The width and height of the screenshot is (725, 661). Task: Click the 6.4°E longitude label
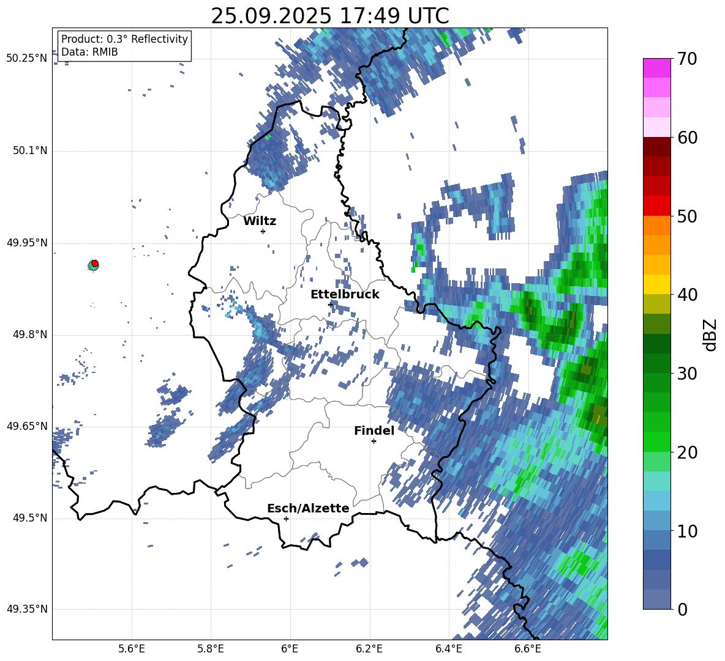449,649
